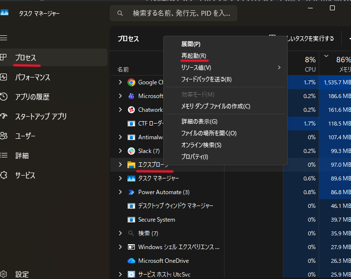The image size is (351, 279).
Task: Choose オンライン検索(S) menu entry
Action: click(x=226, y=145)
